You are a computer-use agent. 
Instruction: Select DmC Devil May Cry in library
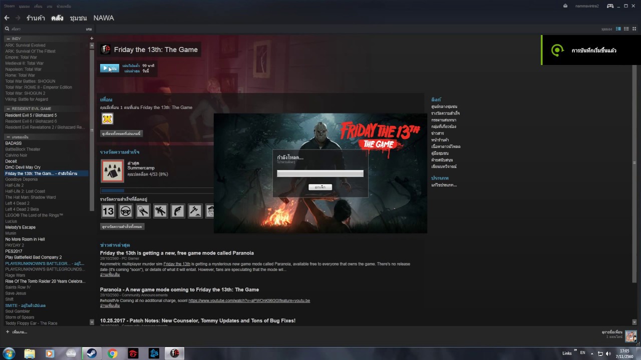click(x=23, y=167)
